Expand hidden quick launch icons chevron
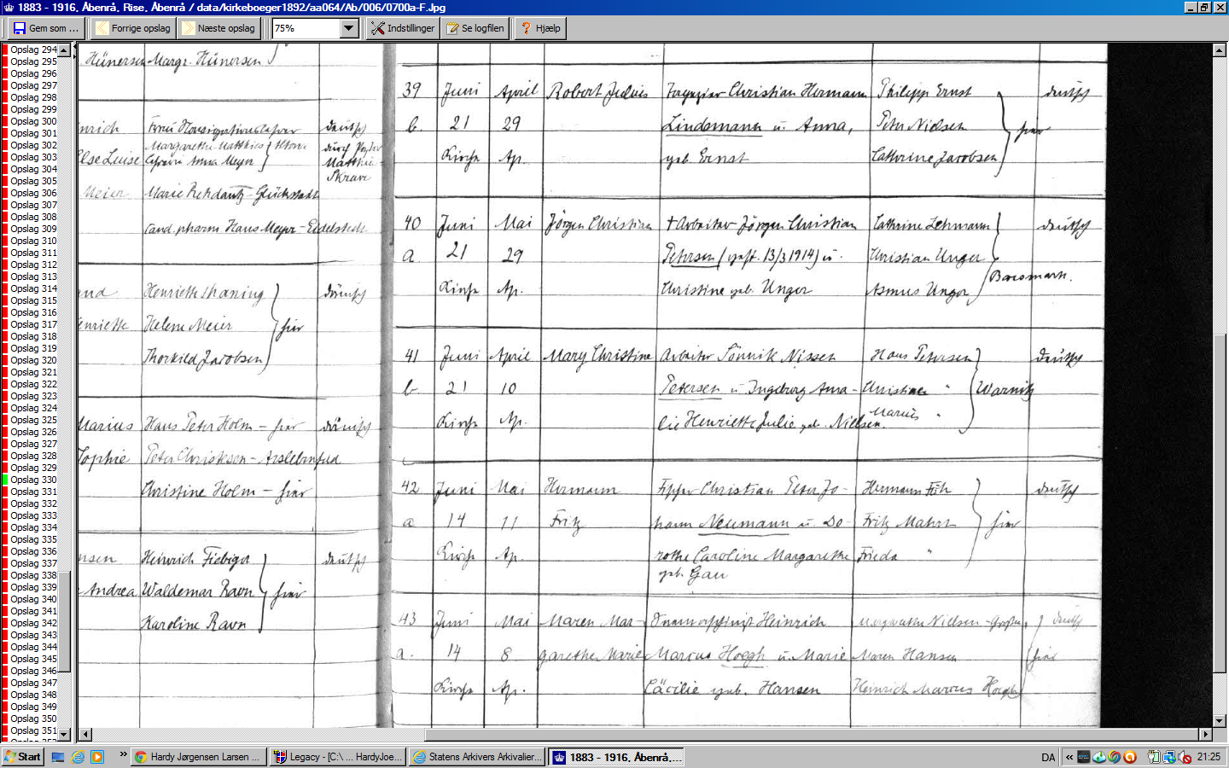Image resolution: width=1229 pixels, height=768 pixels. 123,755
